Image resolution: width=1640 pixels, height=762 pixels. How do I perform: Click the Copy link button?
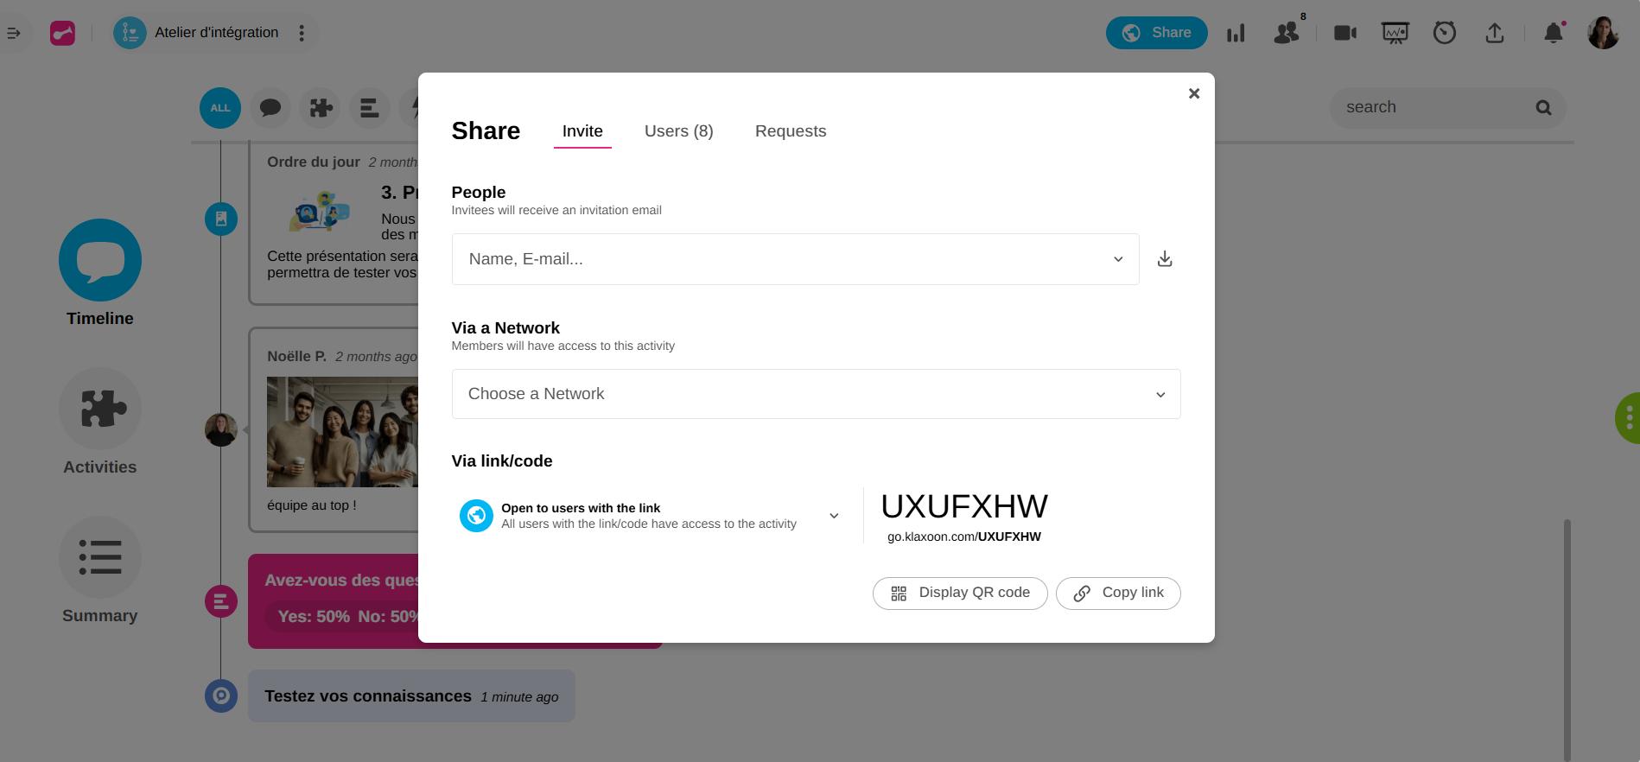1118,593
